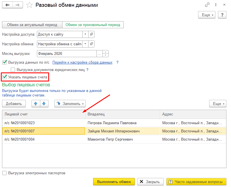
Task: Switch to Обмен за актуальный период tab
Action: tap(32, 25)
